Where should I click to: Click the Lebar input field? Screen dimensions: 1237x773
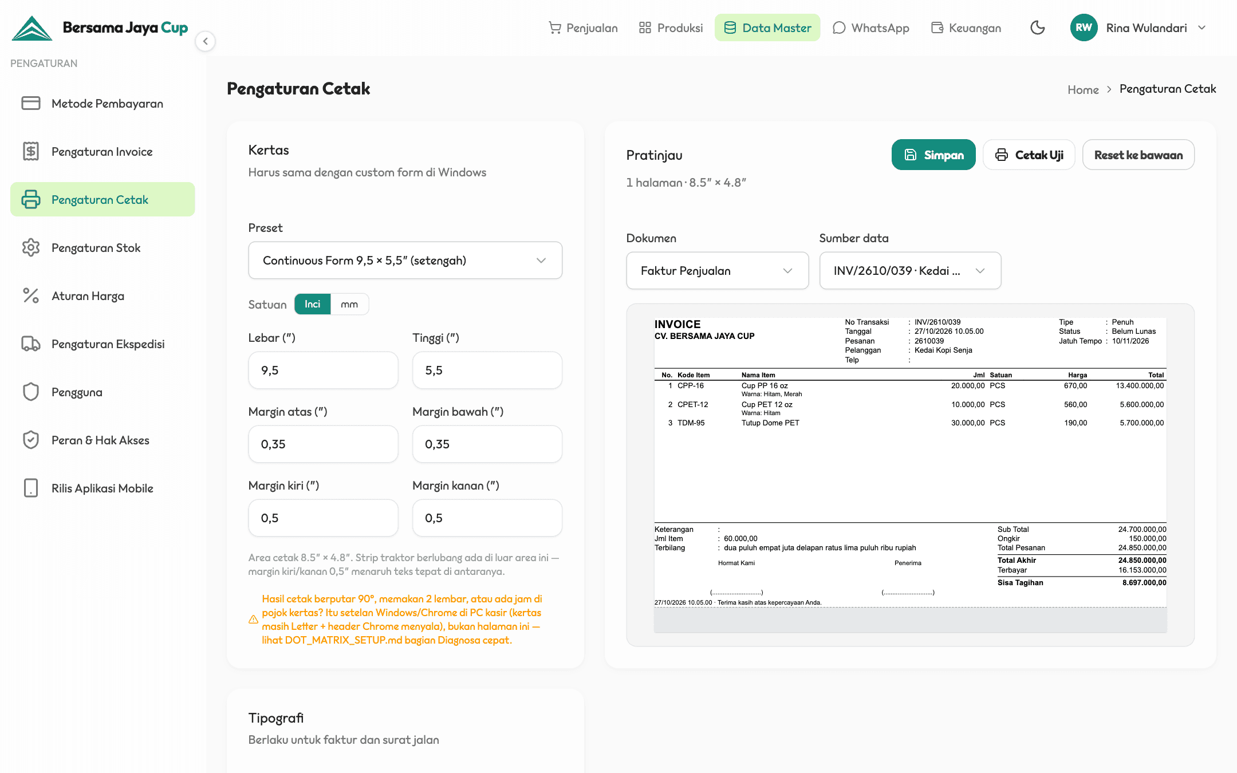click(324, 370)
